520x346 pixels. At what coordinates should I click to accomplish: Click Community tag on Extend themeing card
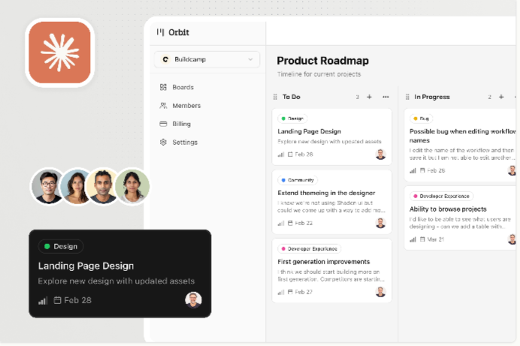pos(298,180)
